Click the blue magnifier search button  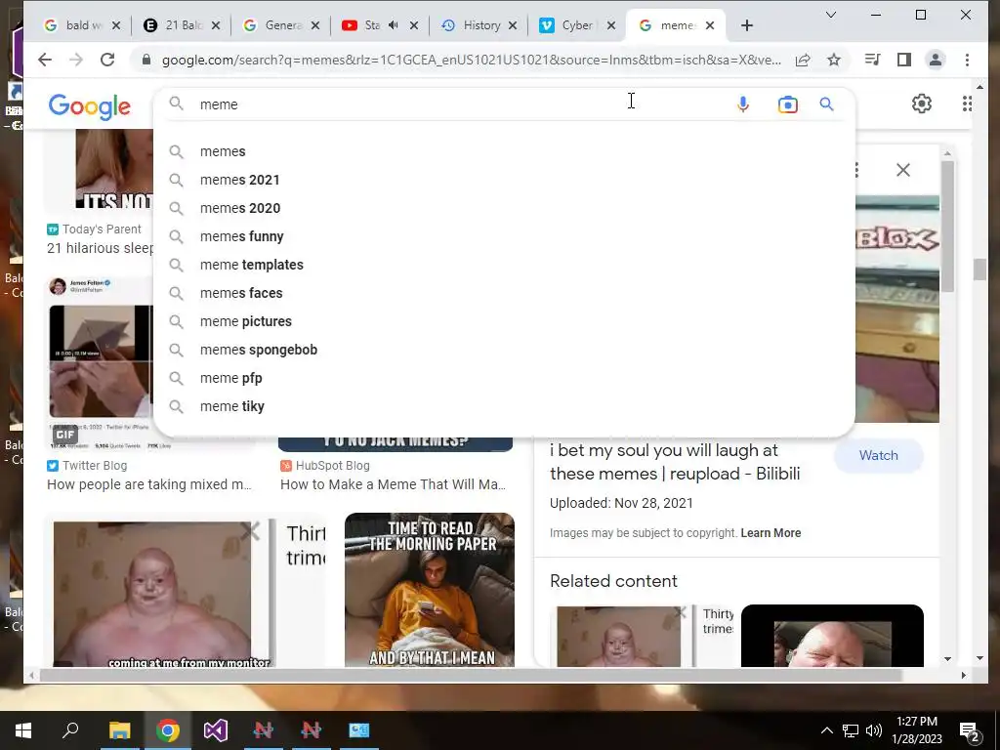pyautogui.click(x=826, y=104)
